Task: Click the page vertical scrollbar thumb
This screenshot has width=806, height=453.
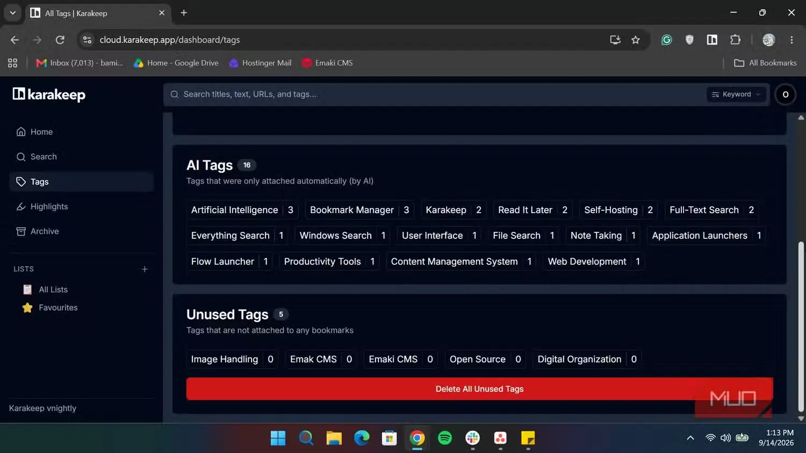Action: pos(801,326)
